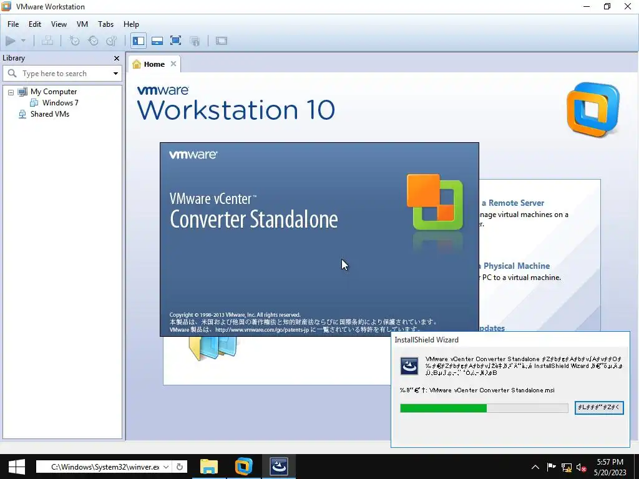Image resolution: width=639 pixels, height=479 pixels.
Task: Close the Home tab
Action: tap(173, 64)
